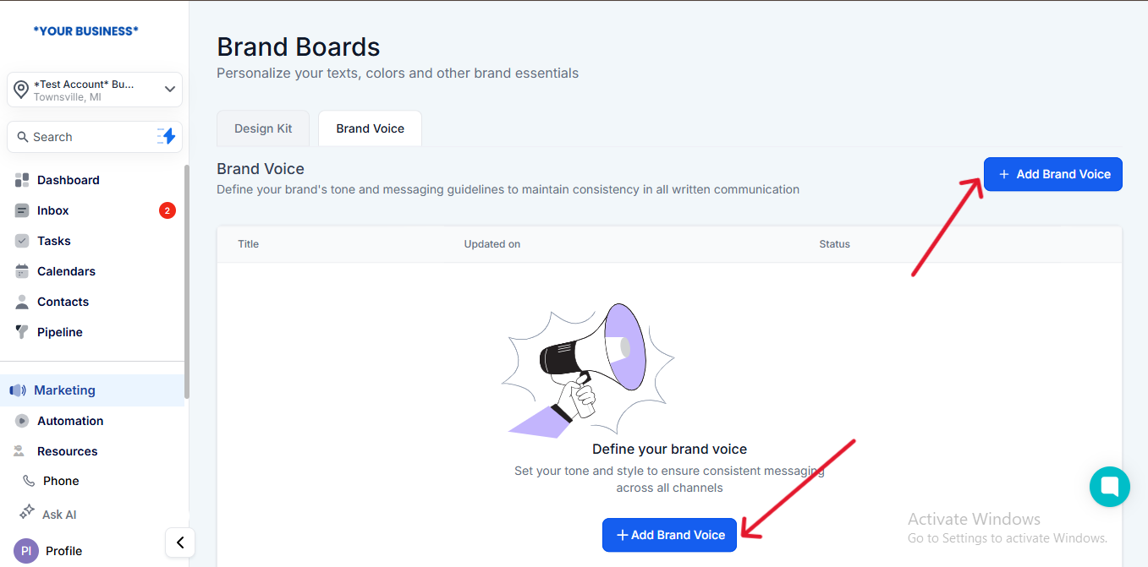Click the Tasks checkmark icon
Image resolution: width=1148 pixels, height=567 pixels.
pos(22,241)
